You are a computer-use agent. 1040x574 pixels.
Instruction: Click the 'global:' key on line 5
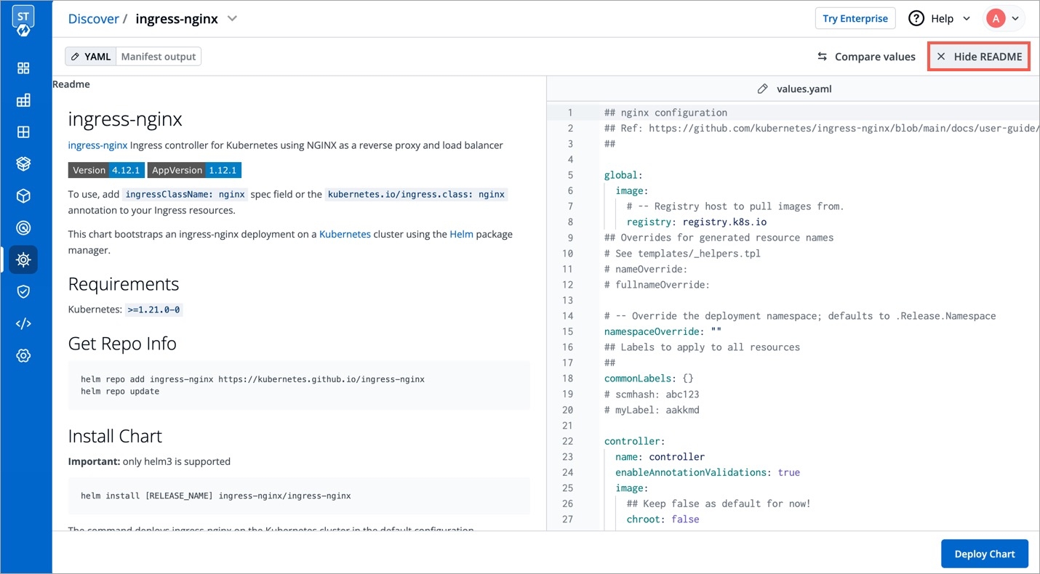pos(623,175)
